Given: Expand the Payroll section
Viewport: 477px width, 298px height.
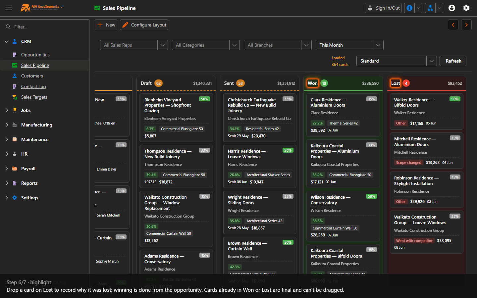Looking at the screenshot, I should 7,169.
